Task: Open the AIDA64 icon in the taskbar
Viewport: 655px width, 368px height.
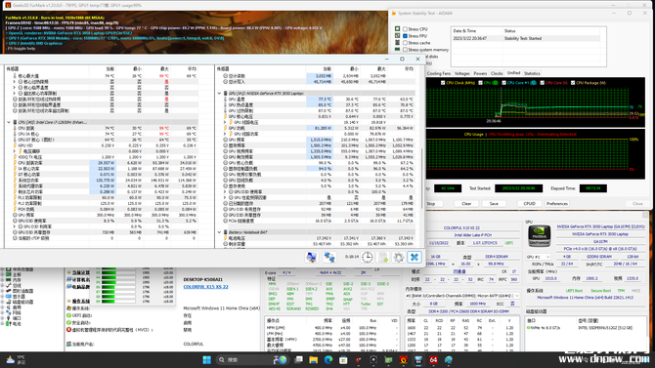Action: [x=434, y=359]
